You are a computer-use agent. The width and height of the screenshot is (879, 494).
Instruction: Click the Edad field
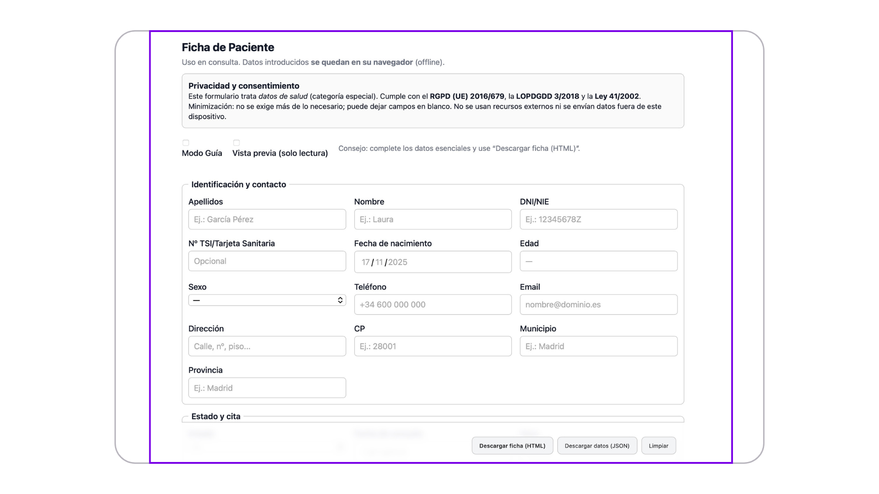coord(598,261)
